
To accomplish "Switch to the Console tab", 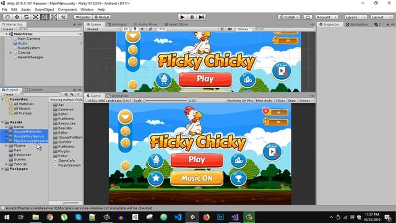I will (x=33, y=89).
